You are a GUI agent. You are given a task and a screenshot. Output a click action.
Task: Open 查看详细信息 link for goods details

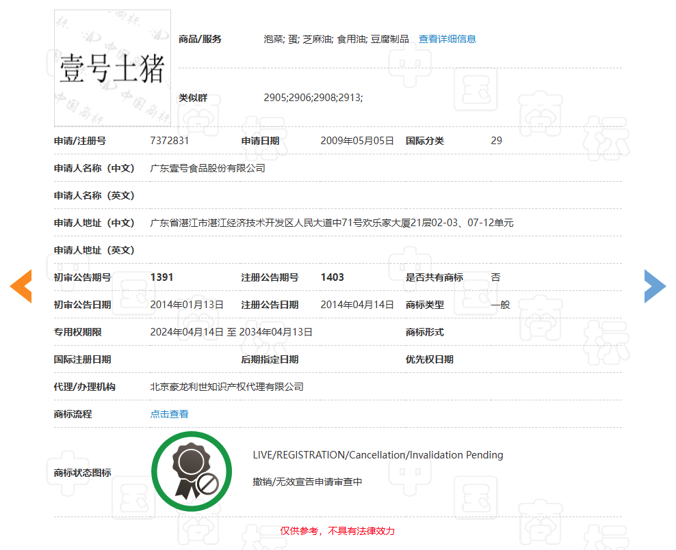447,39
